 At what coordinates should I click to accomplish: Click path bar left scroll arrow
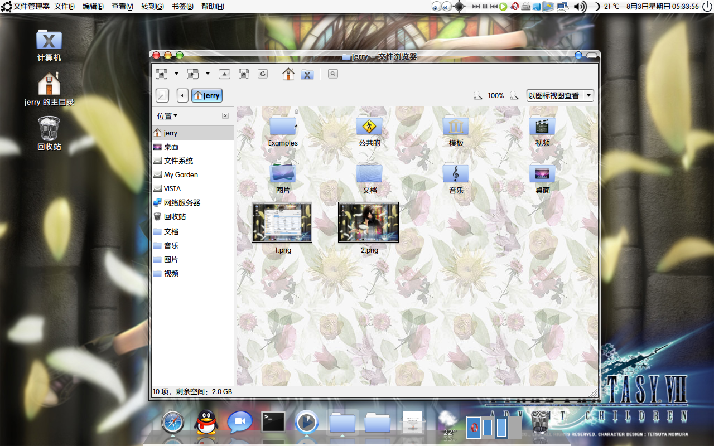pyautogui.click(x=182, y=95)
